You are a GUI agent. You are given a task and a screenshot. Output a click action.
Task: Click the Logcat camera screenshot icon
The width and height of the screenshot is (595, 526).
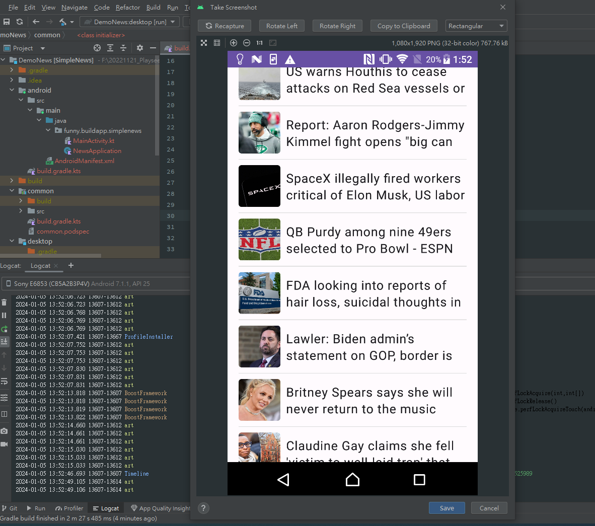4,431
